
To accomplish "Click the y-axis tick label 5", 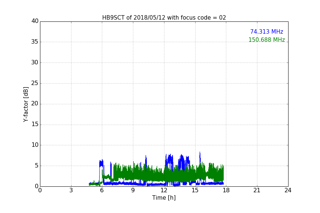I will [x=37, y=166].
